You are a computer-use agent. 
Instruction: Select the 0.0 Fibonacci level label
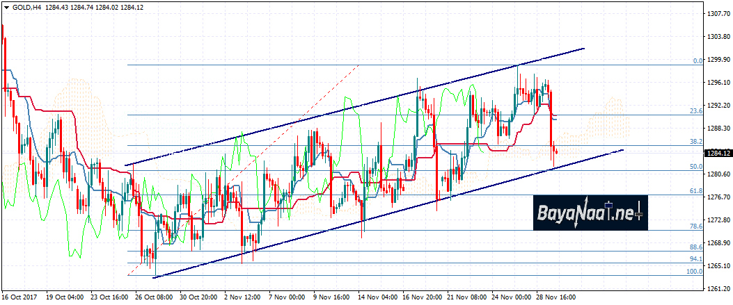tap(697, 61)
